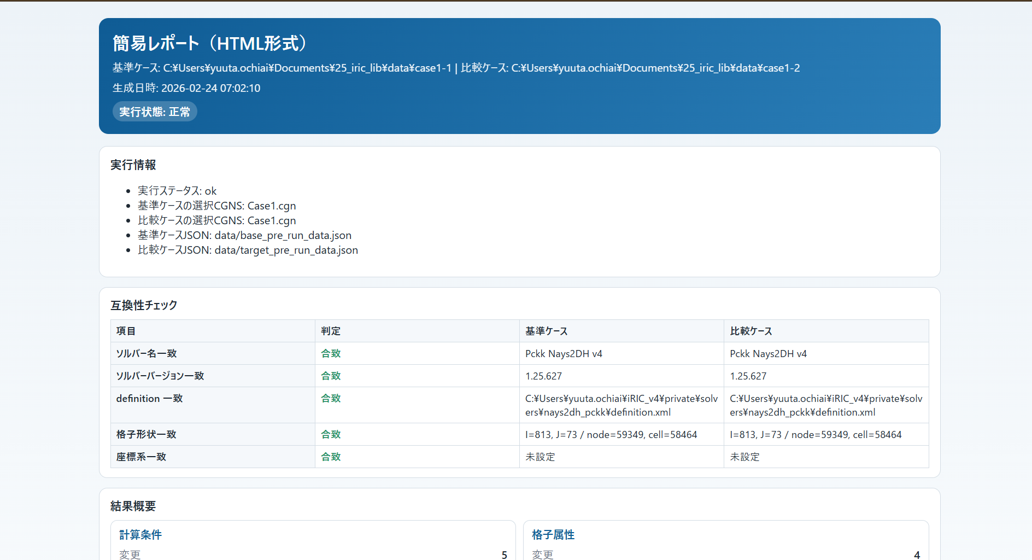Select the Pckk Nays2DH v4 base case cell
This screenshot has width=1032, height=560.
click(x=564, y=353)
